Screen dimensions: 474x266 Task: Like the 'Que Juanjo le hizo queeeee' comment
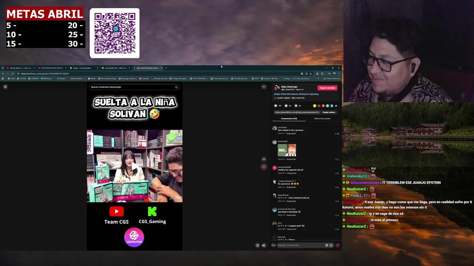coord(336,133)
